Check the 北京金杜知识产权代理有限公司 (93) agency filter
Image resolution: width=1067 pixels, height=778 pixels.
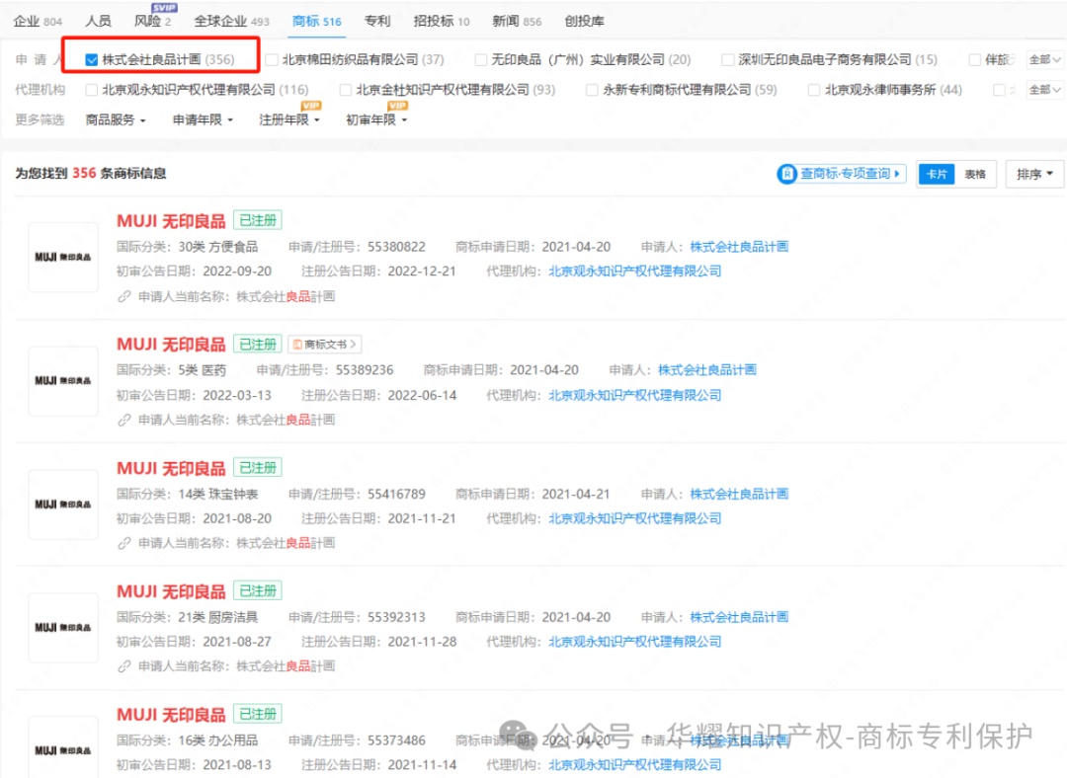coord(345,90)
